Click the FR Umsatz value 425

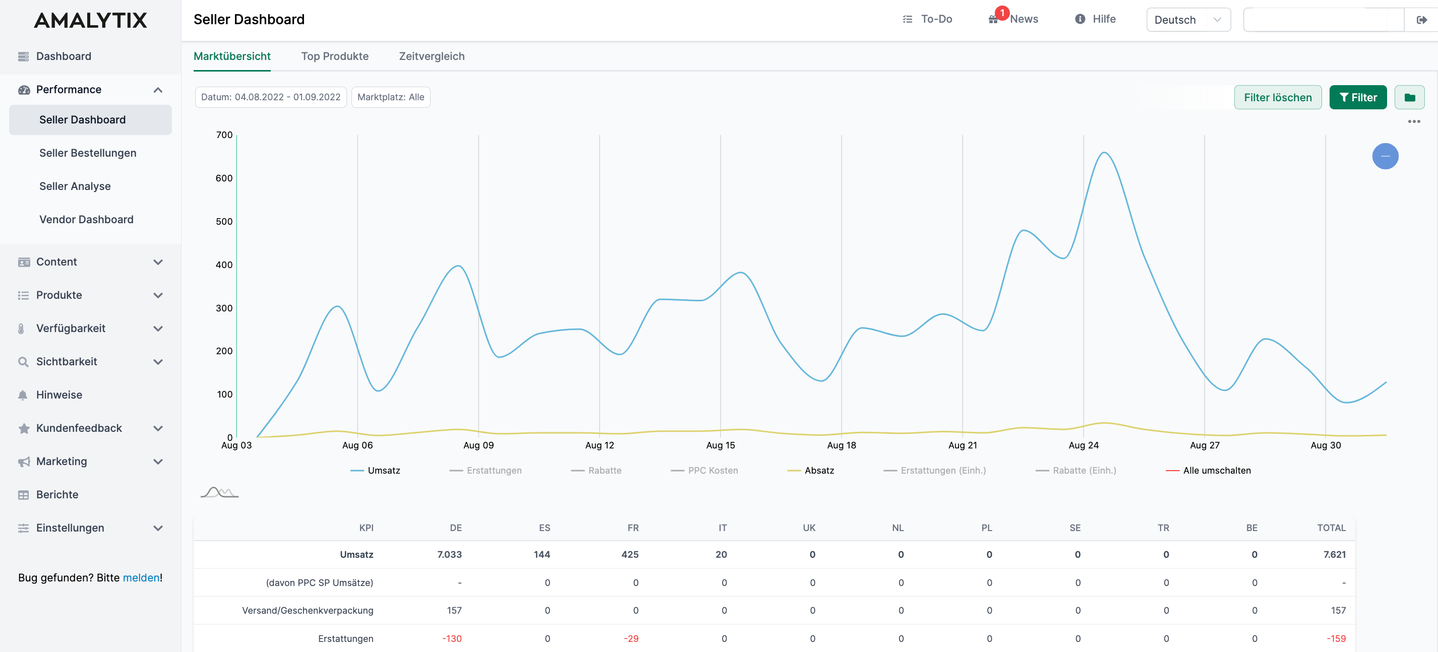pos(630,554)
